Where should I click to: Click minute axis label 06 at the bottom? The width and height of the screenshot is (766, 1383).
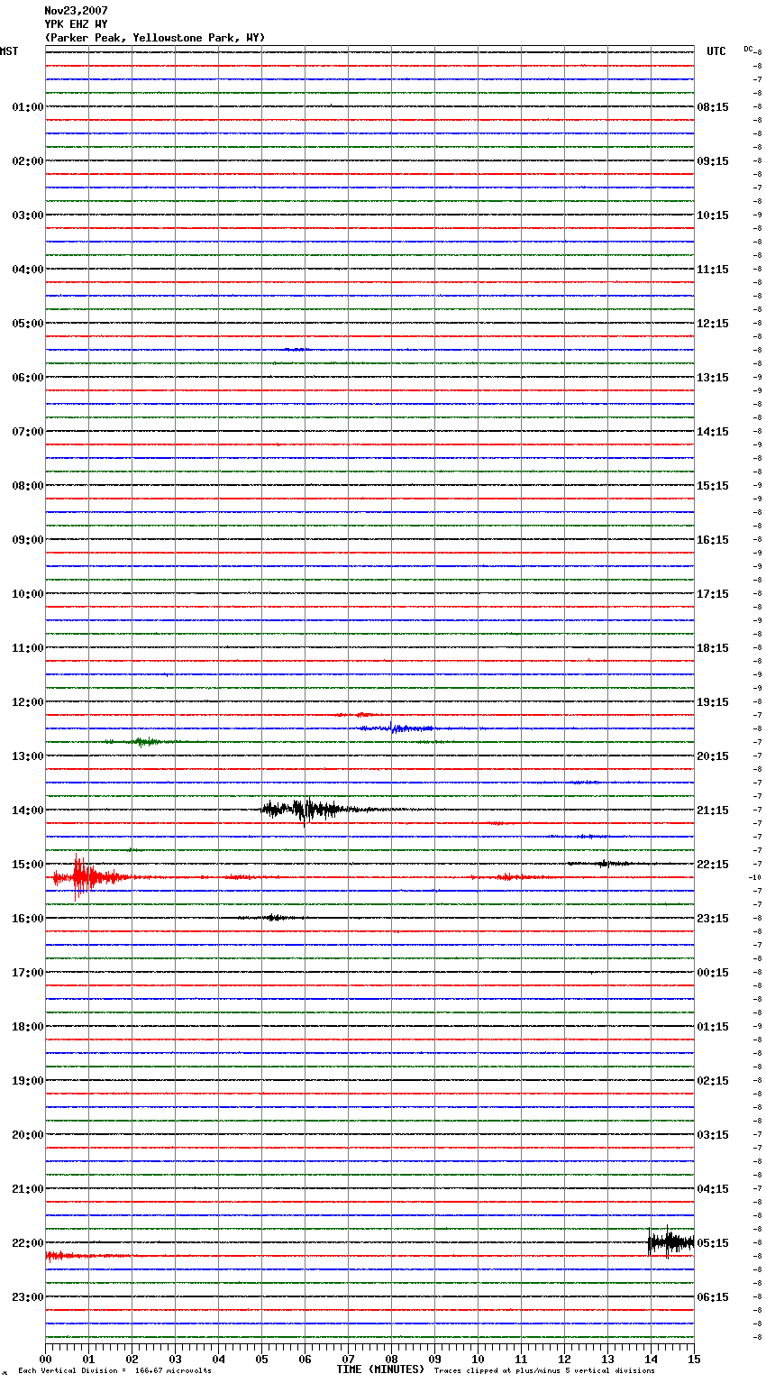[305, 1359]
